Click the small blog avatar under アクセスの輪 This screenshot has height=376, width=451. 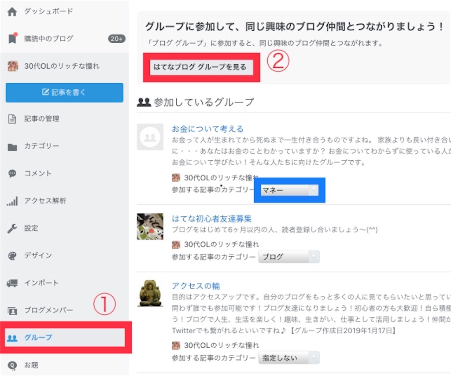point(176,345)
